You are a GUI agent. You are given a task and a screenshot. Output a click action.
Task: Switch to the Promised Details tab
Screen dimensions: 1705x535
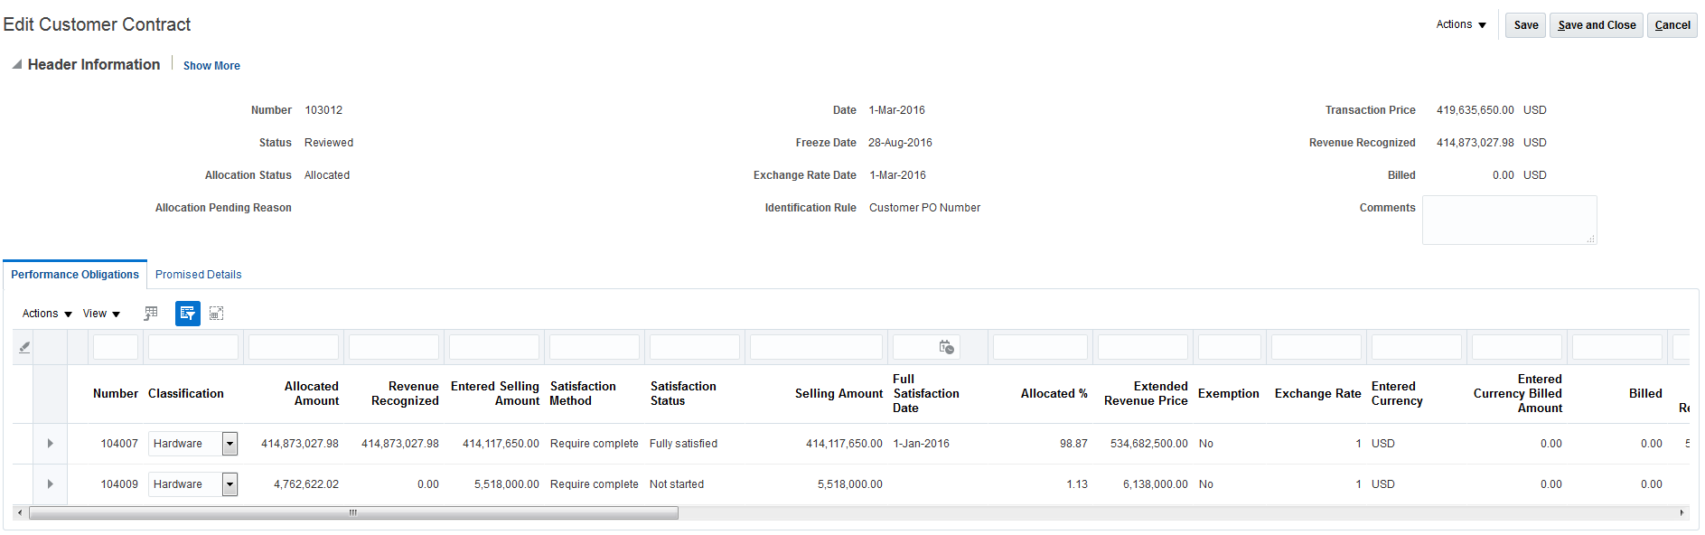[198, 275]
